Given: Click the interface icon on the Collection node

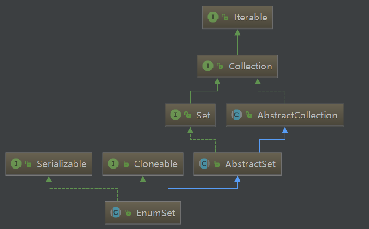Looking at the screenshot, I should coord(208,66).
